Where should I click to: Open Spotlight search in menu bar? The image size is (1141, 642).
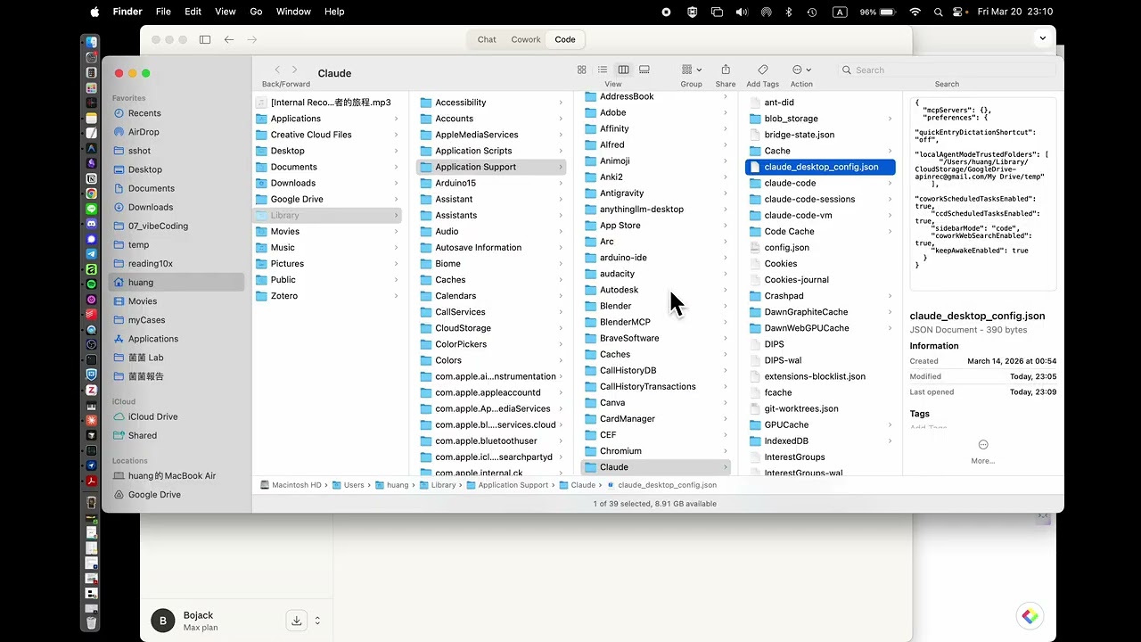click(938, 12)
